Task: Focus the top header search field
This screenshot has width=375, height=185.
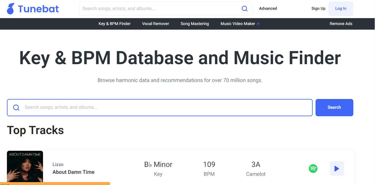Action: [x=165, y=9]
